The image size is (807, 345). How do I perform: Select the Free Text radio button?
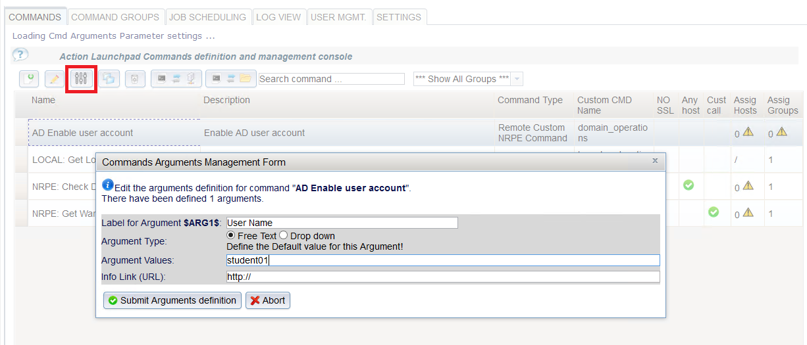[x=231, y=235]
